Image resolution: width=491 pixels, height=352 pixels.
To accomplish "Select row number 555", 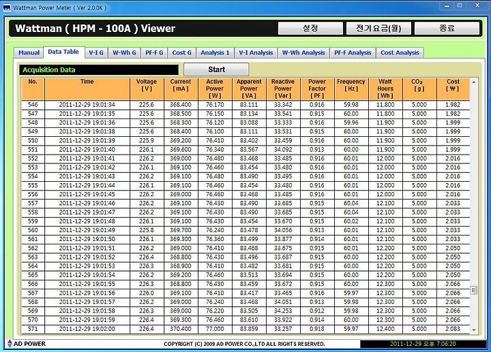I will [33, 186].
